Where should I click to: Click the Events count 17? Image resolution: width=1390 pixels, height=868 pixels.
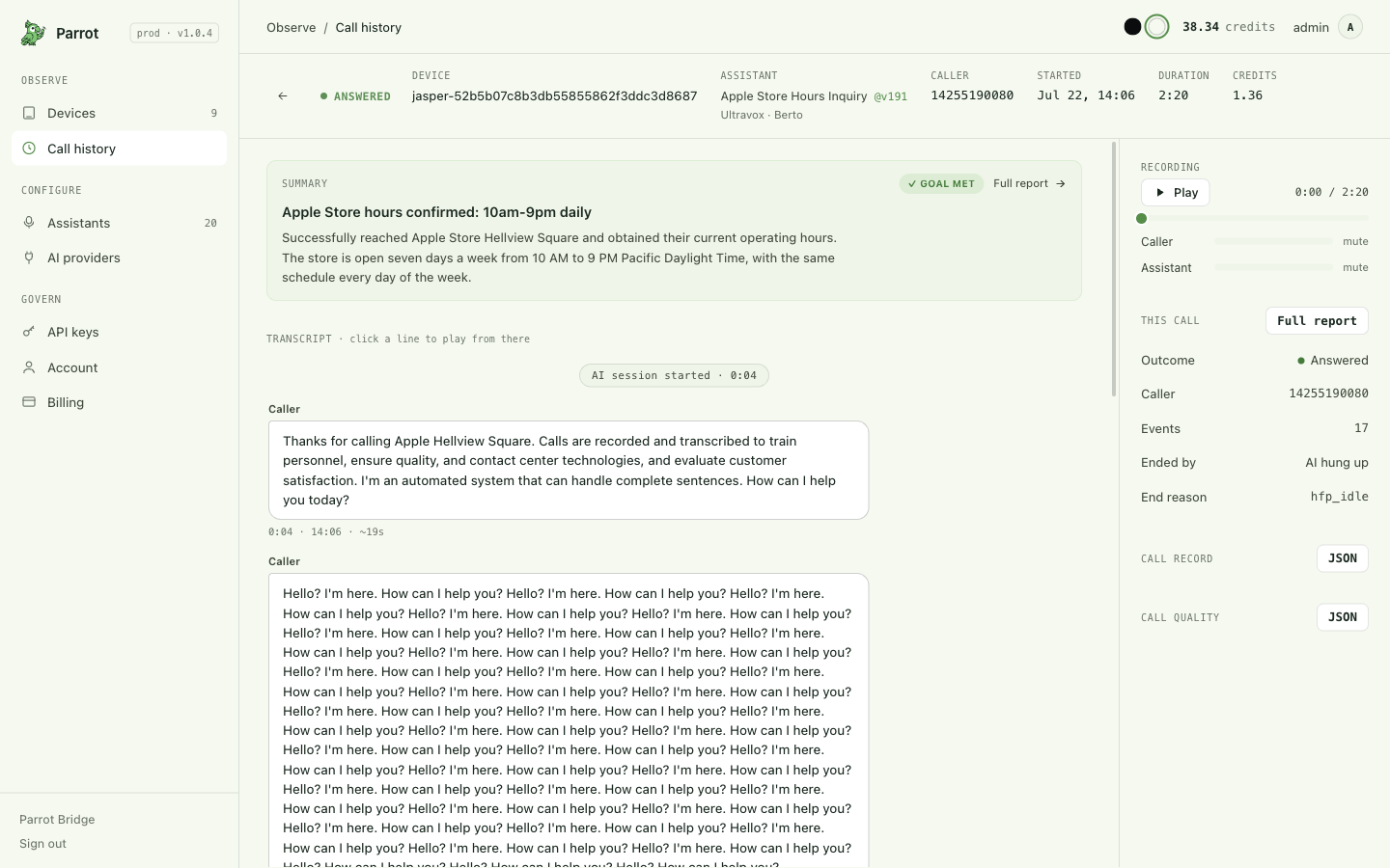(x=1361, y=428)
